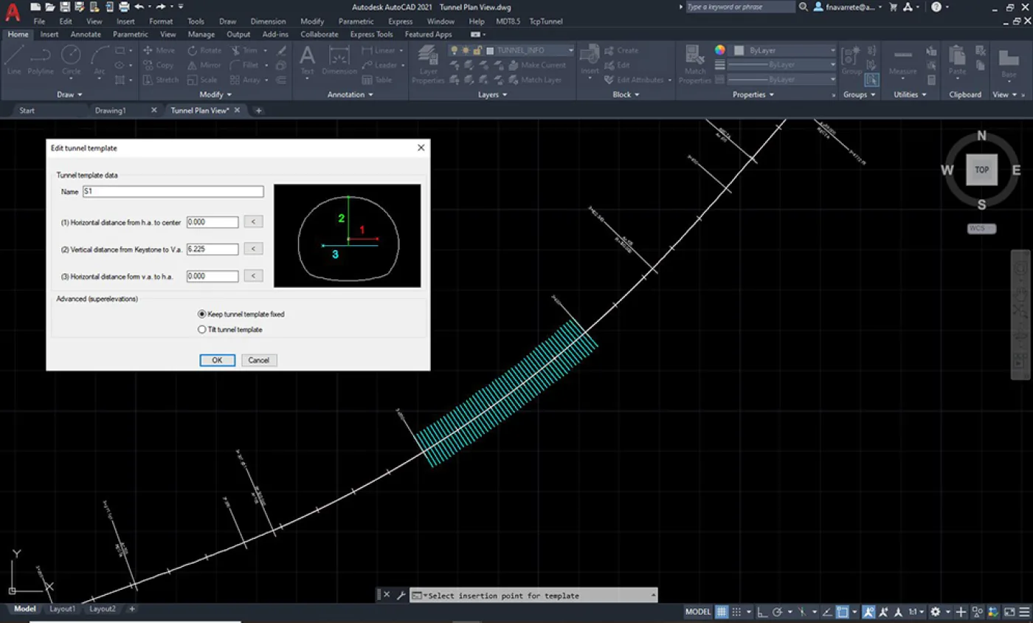Click the tunnel template Name field
The image size is (1033, 623).
(173, 192)
